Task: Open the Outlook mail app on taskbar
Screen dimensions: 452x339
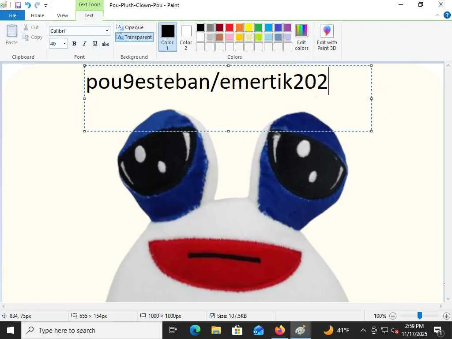Action: point(258,330)
